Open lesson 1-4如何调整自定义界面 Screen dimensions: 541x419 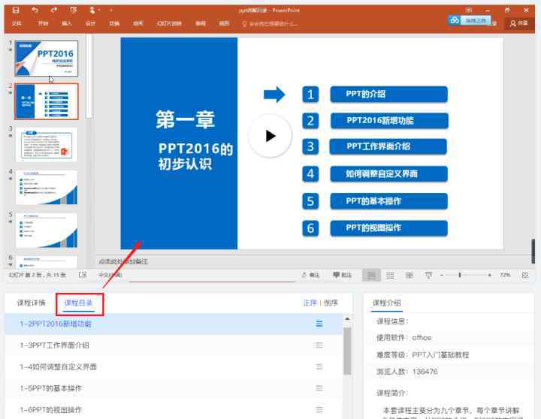pos(174,366)
